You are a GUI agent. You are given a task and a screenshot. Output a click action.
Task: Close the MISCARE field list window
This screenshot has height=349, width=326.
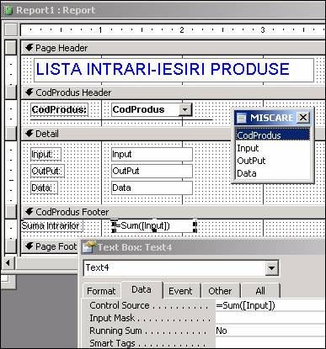point(303,118)
